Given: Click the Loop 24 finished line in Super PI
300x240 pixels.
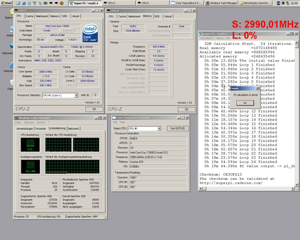Looking at the screenshot, I should click(241, 162).
